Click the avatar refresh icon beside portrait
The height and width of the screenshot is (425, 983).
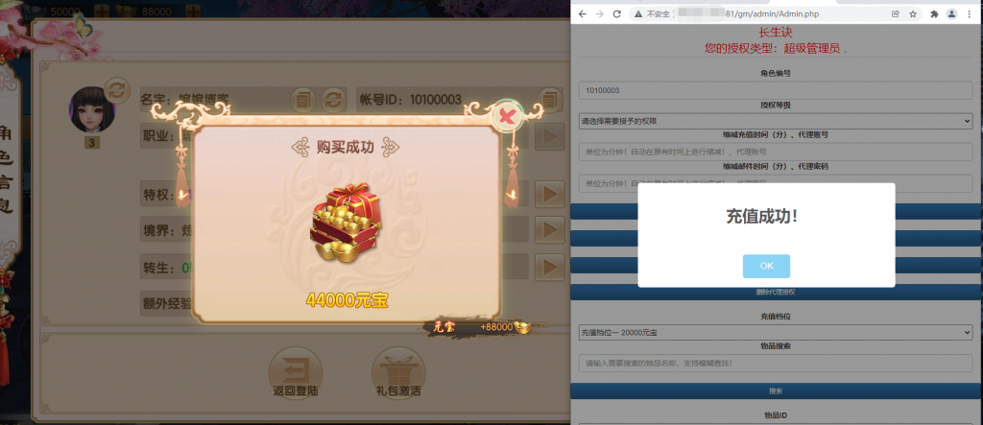coord(116,91)
